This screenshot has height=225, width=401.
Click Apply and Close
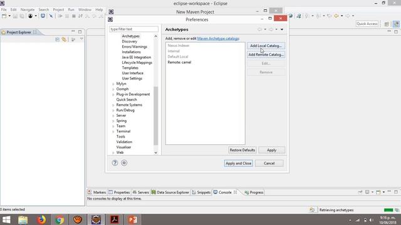pyautogui.click(x=238, y=163)
